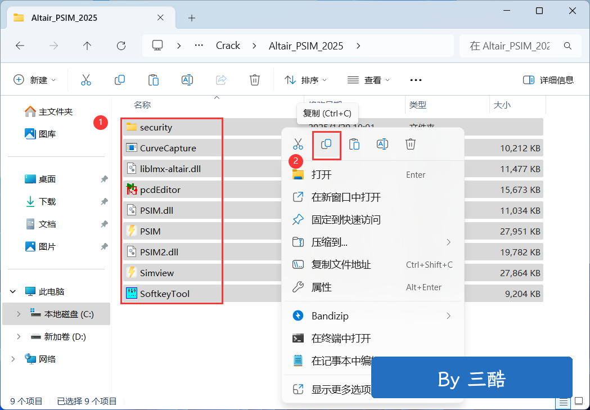590x410 pixels.
Task: Click Delete trash icon in context menu
Action: pos(411,144)
